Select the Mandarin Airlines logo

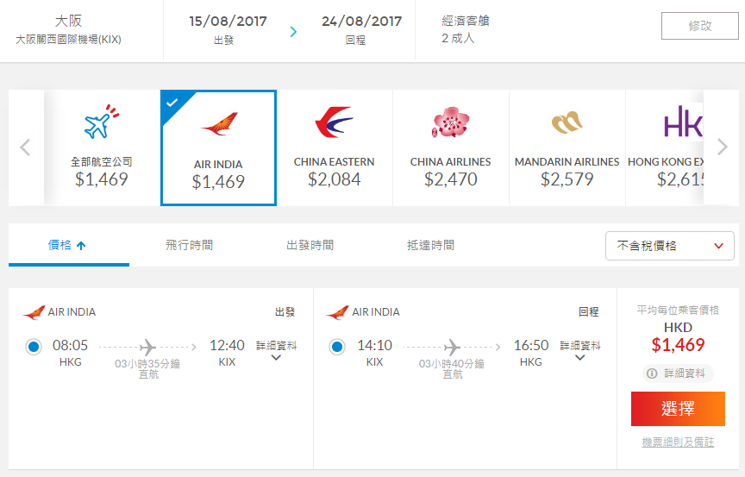click(567, 122)
